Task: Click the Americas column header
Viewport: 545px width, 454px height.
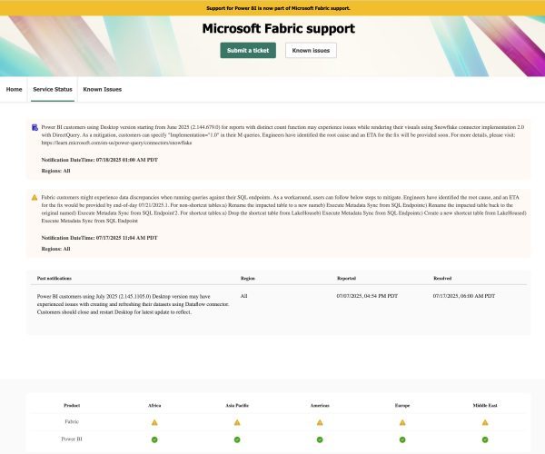Action: pos(320,405)
